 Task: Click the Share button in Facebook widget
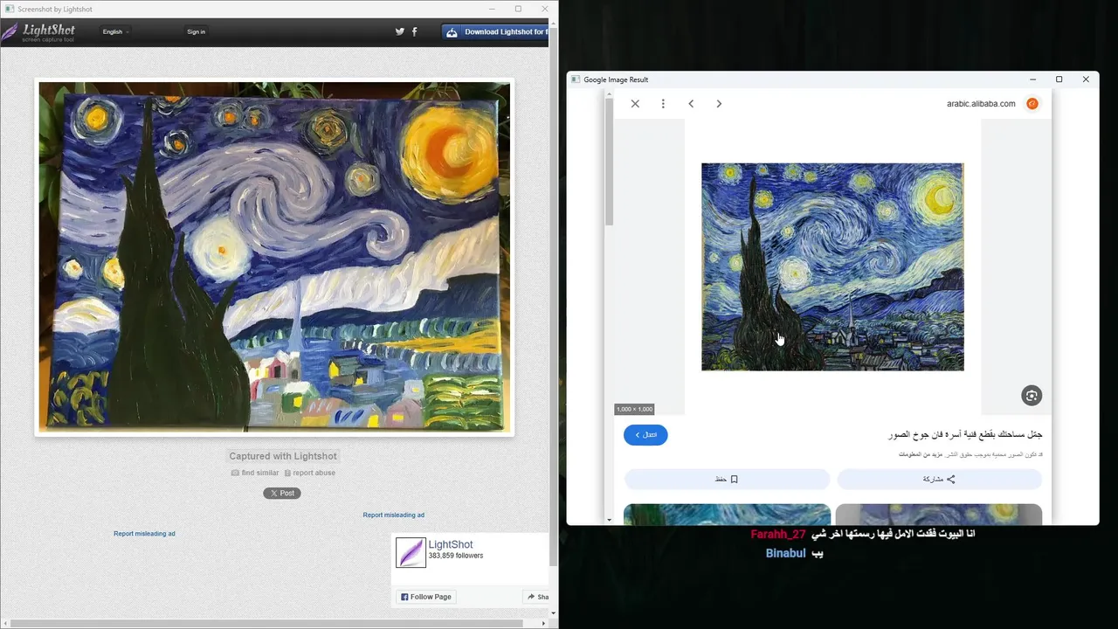536,597
